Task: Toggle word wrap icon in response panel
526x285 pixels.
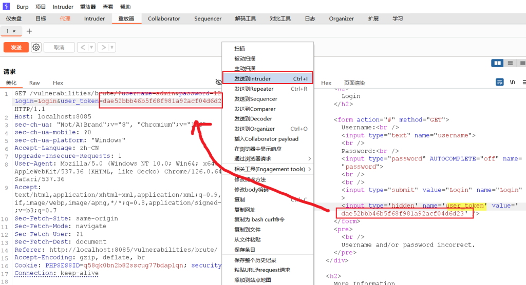Action: pos(499,82)
